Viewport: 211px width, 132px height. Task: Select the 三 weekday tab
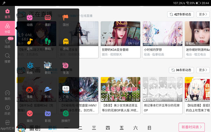tap(94, 128)
